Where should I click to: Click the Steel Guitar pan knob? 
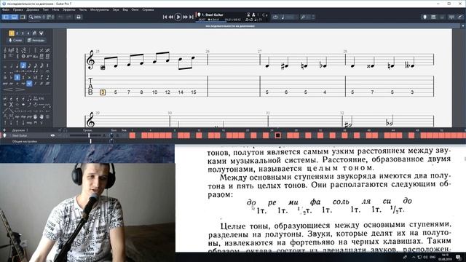tap(111, 135)
